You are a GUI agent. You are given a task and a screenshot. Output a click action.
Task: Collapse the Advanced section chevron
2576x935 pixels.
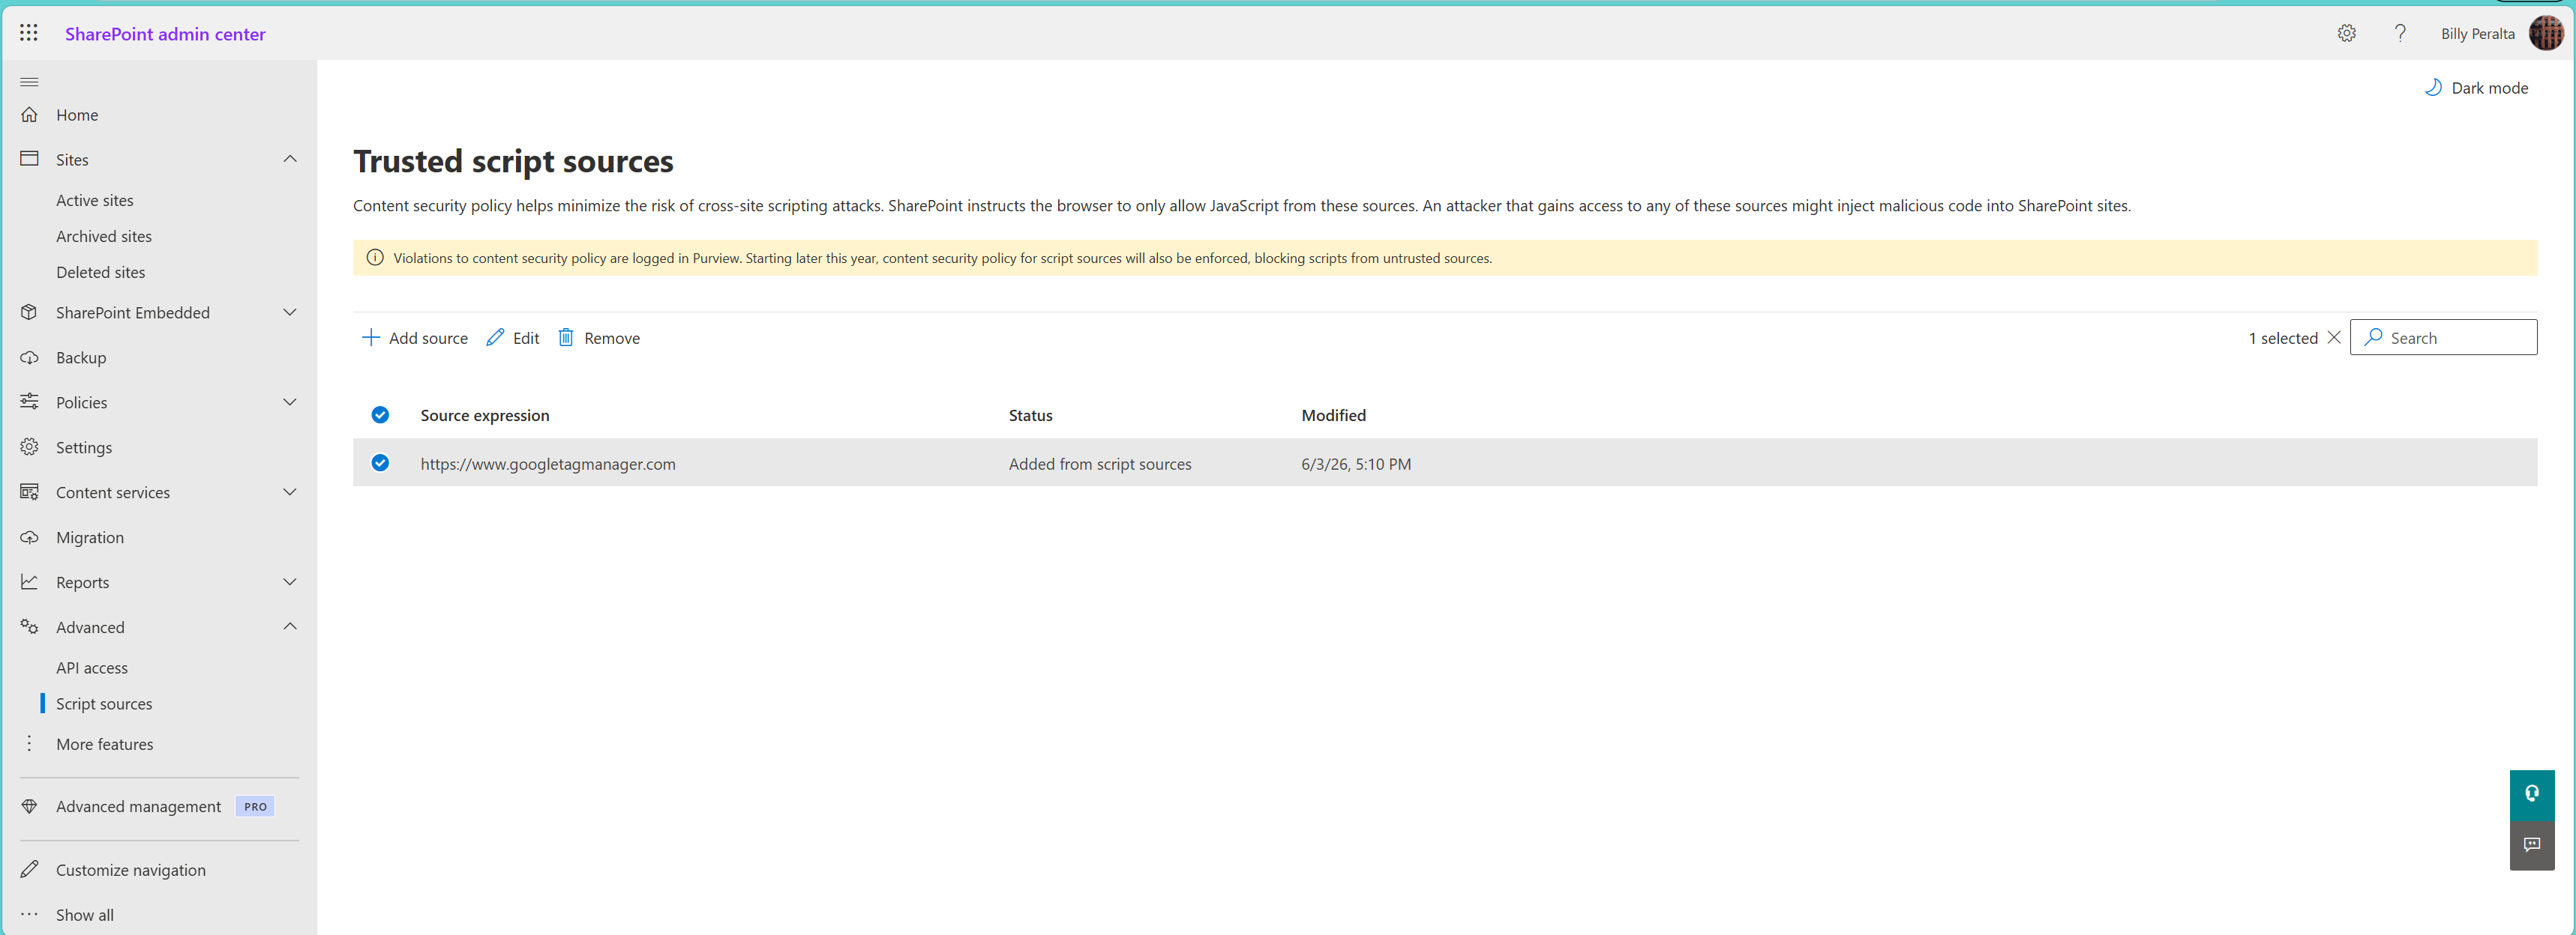tap(290, 626)
